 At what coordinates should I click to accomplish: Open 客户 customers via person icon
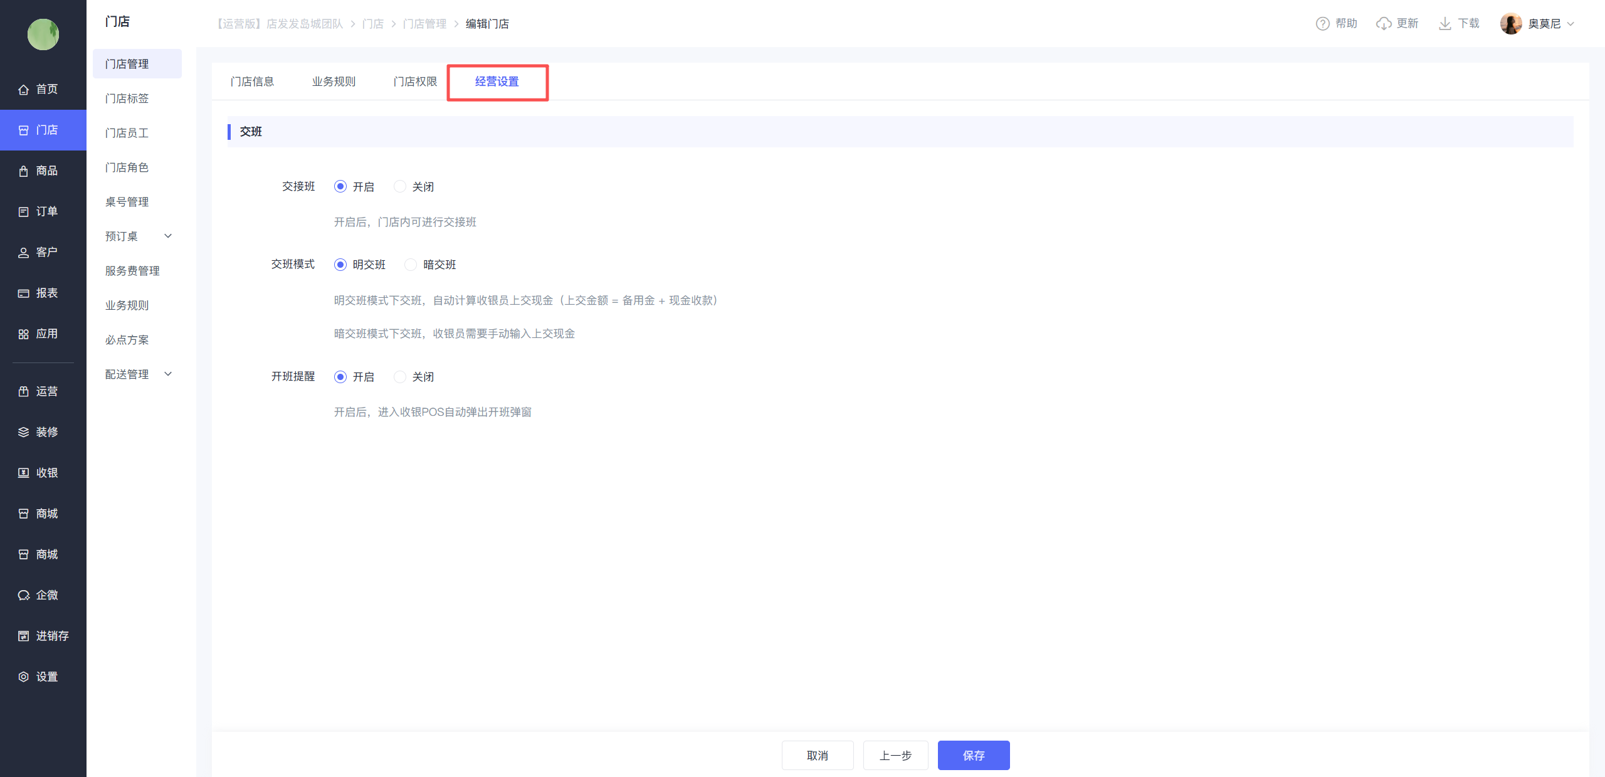pyautogui.click(x=23, y=253)
